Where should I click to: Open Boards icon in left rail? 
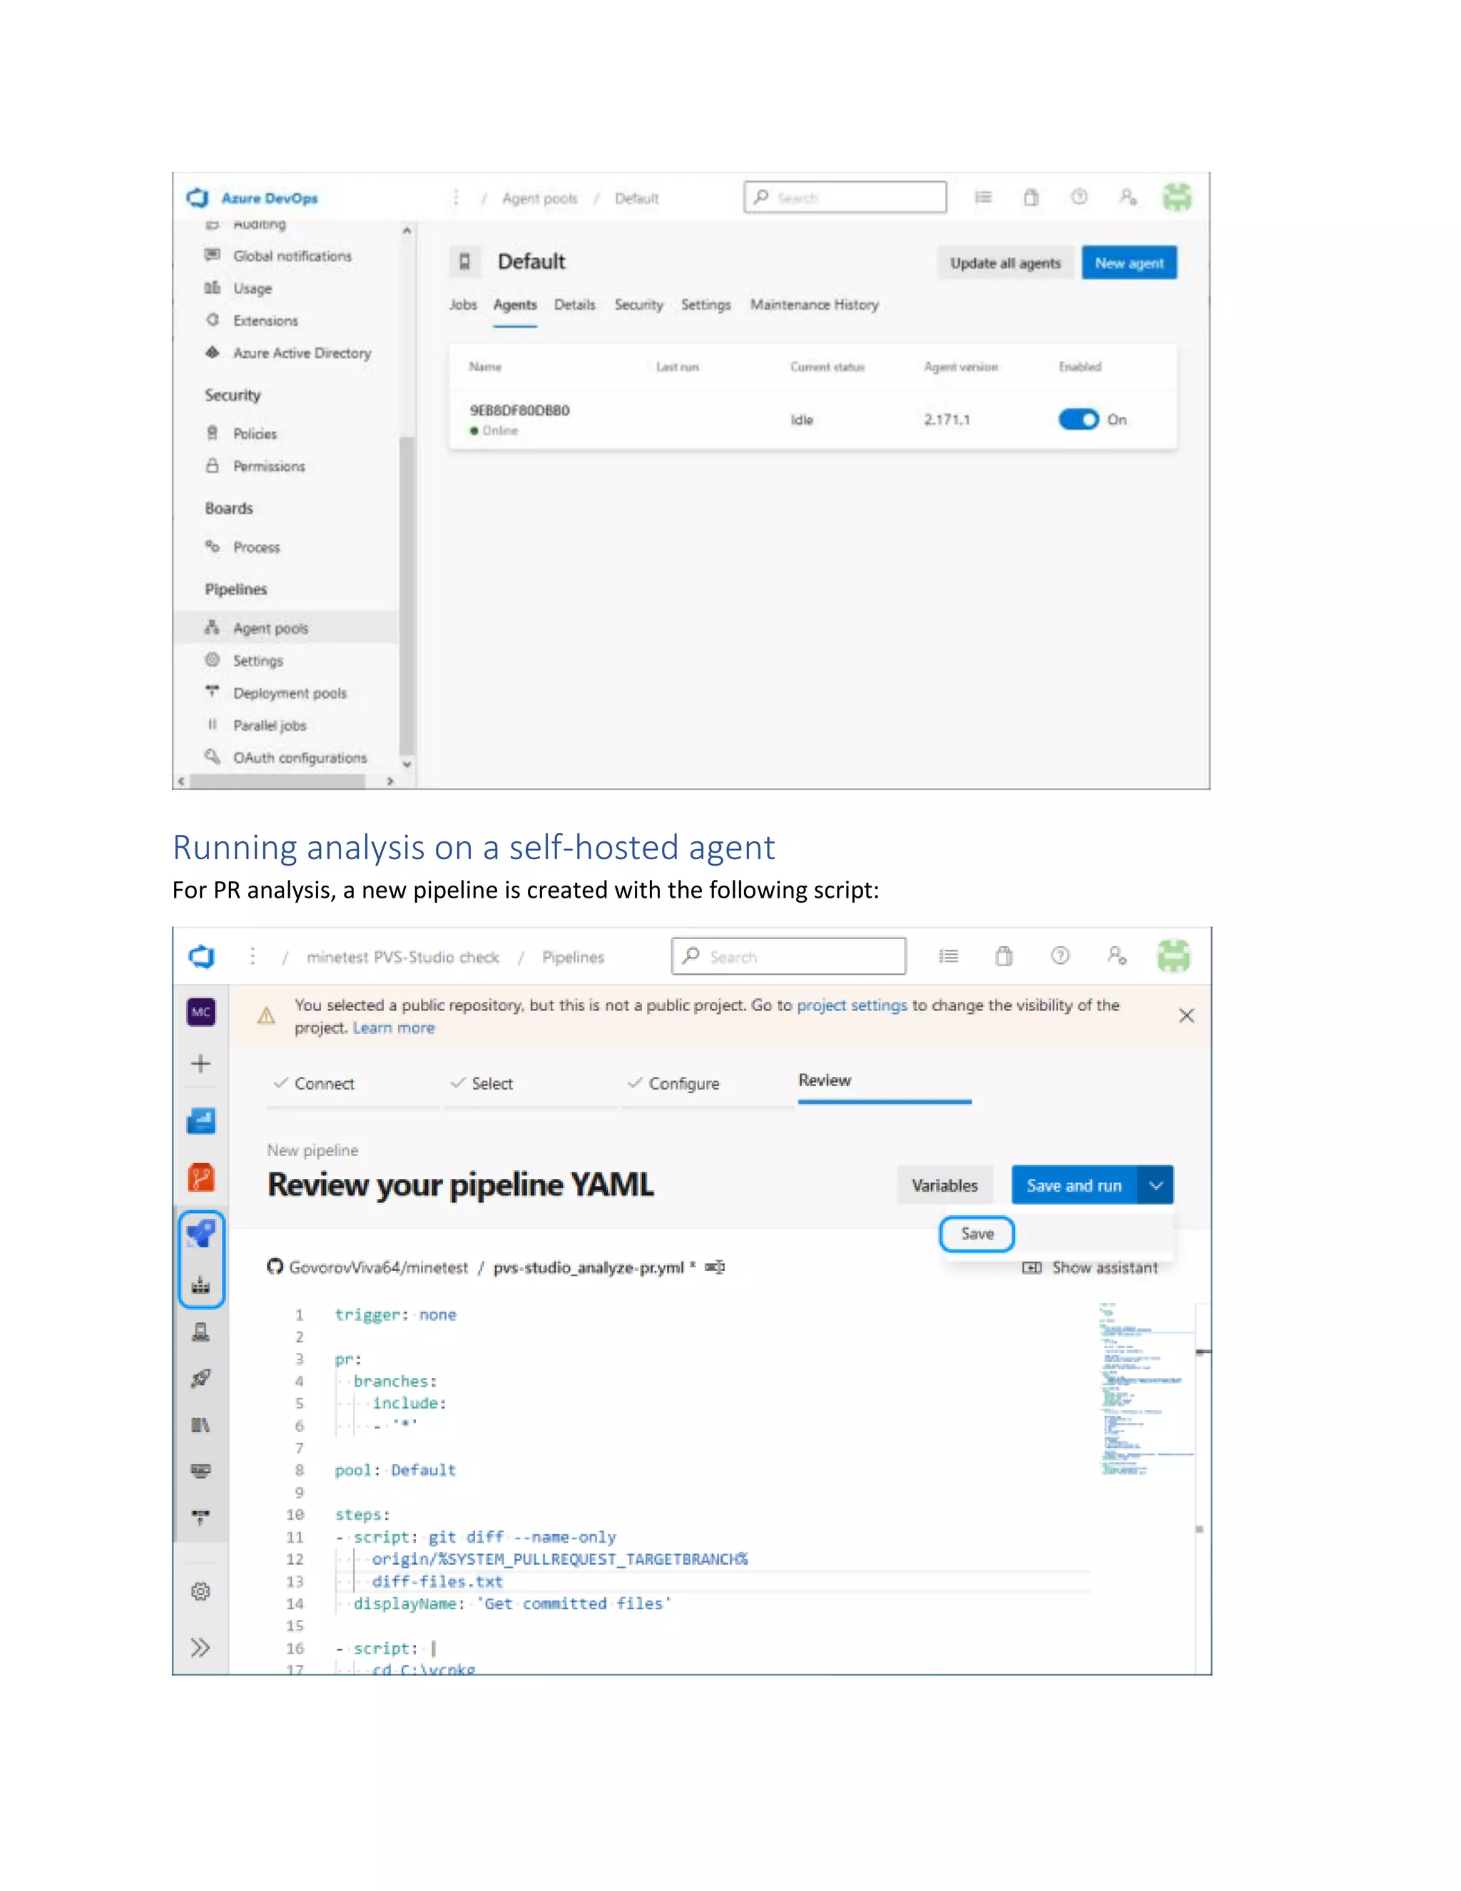pyautogui.click(x=200, y=1121)
